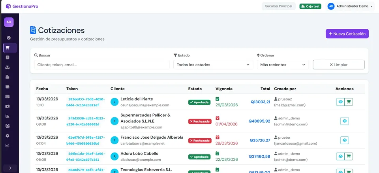
Task: Open the bar chart reports sidebar icon
Action: pos(8,116)
